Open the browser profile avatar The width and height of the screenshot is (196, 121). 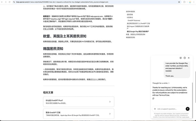point(190,2)
